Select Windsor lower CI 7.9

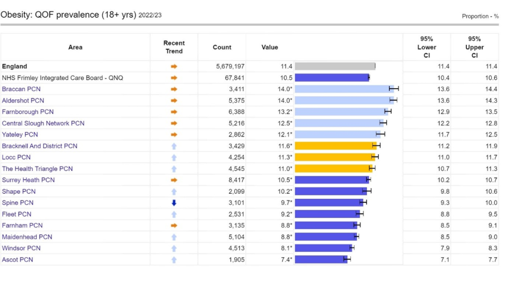445,248
